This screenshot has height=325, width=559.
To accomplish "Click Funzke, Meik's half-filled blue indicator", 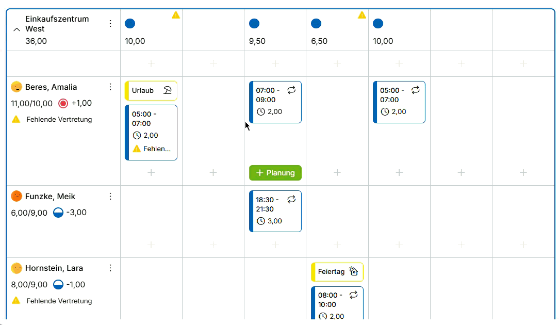I will (x=58, y=213).
